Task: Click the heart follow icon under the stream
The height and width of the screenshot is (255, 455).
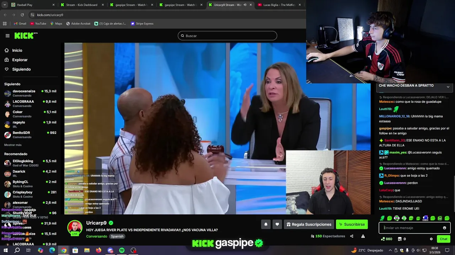Action: click(x=277, y=224)
